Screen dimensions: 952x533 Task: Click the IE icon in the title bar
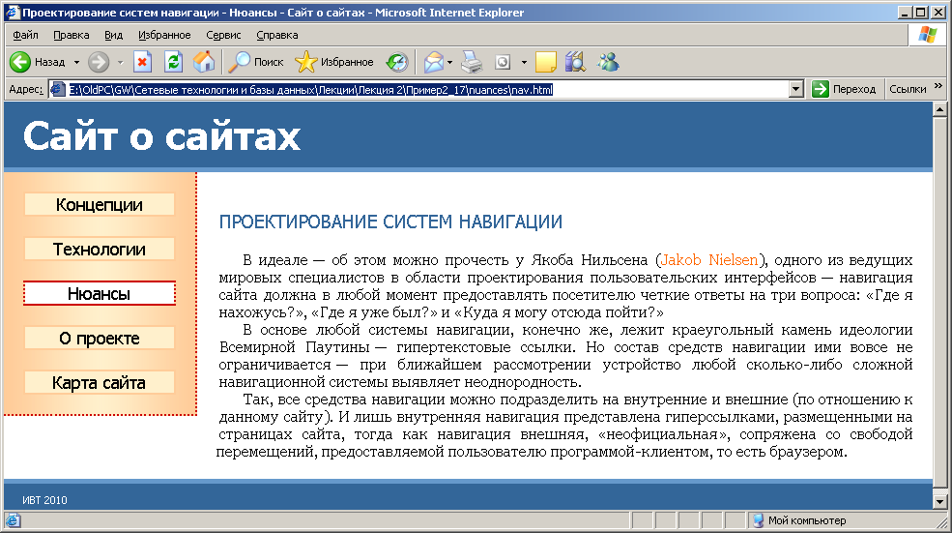13,13
